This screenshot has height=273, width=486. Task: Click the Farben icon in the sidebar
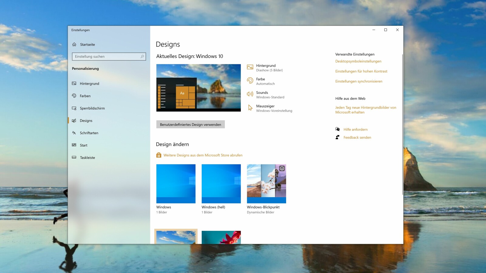[x=74, y=96]
